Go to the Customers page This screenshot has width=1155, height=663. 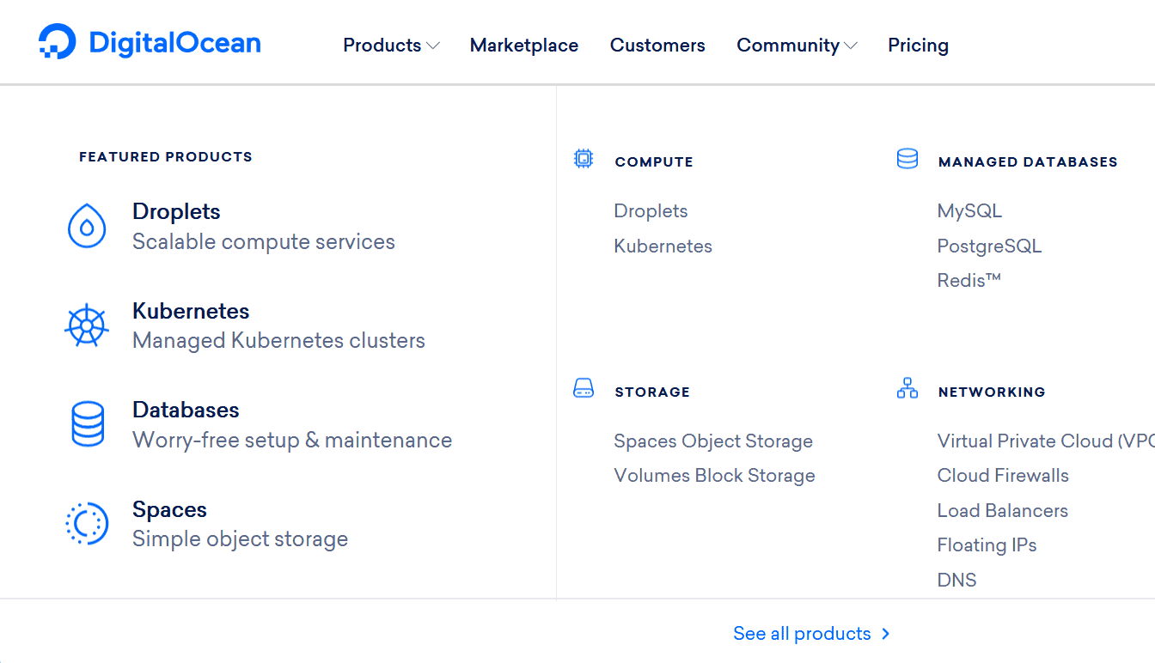tap(657, 46)
